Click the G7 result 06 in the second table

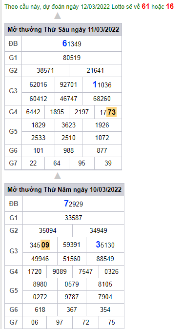[x=35, y=322]
